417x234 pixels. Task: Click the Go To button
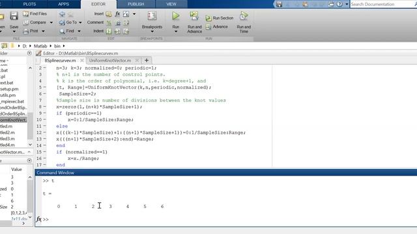(x=68, y=22)
